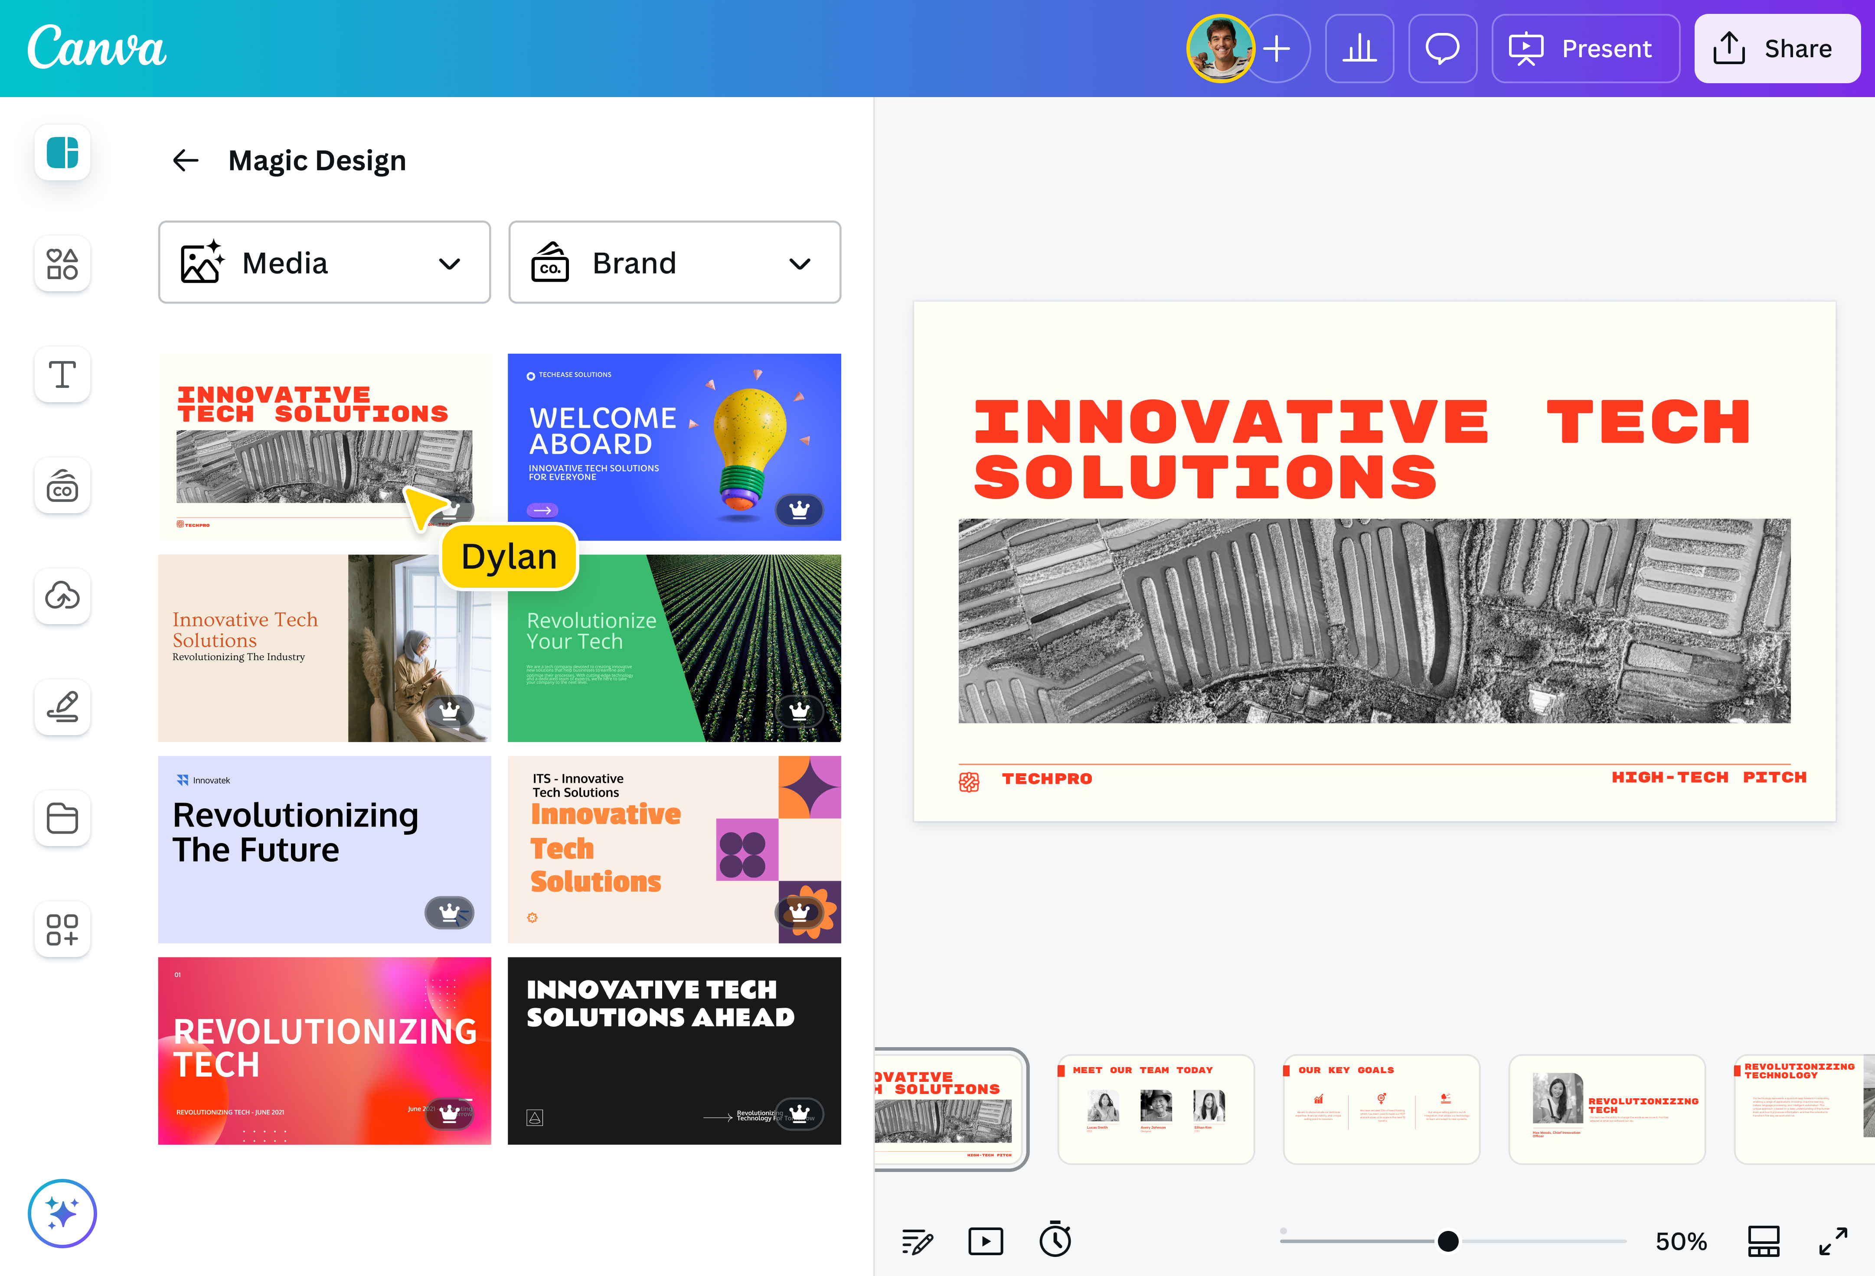Go back from Magic Design
1875x1276 pixels.
185,160
